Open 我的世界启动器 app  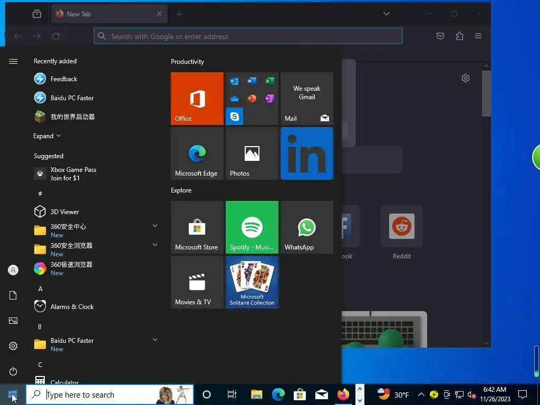tap(97, 117)
